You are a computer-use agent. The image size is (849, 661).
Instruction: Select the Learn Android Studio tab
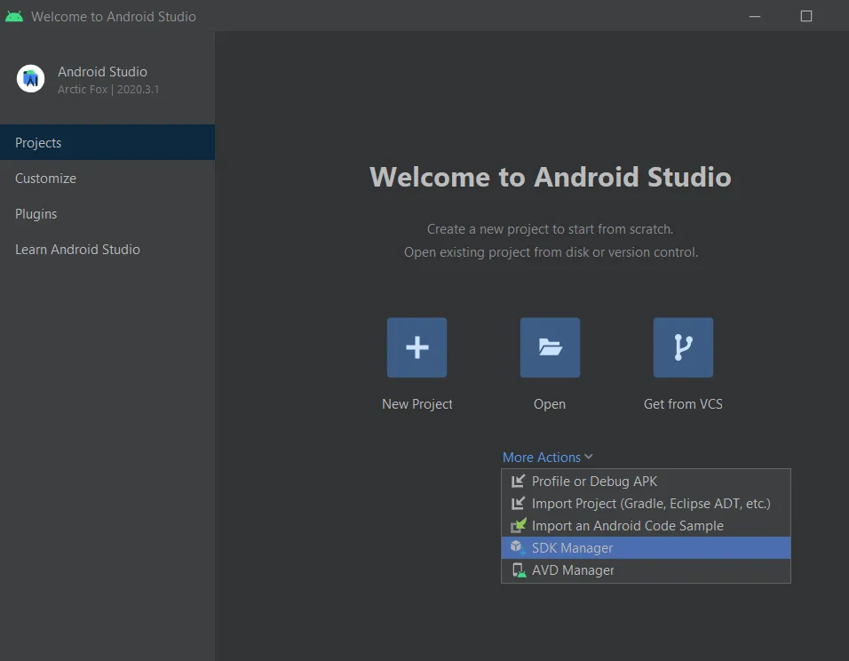click(77, 250)
